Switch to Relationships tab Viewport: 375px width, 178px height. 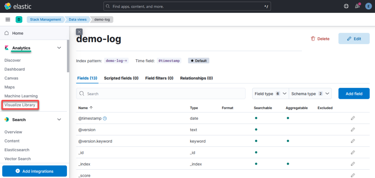click(196, 78)
